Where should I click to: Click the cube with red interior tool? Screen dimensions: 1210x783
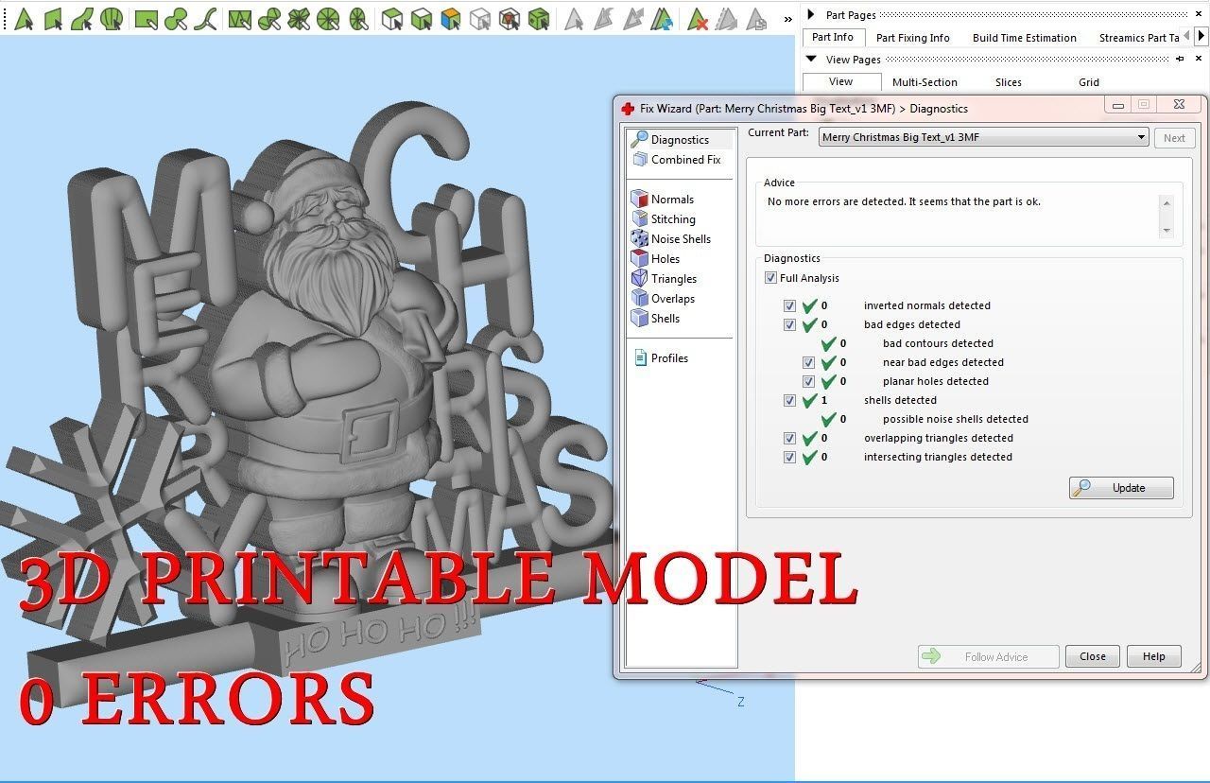coord(510,18)
